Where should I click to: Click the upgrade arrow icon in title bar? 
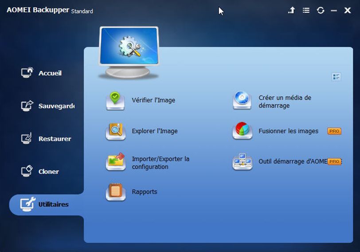click(292, 10)
